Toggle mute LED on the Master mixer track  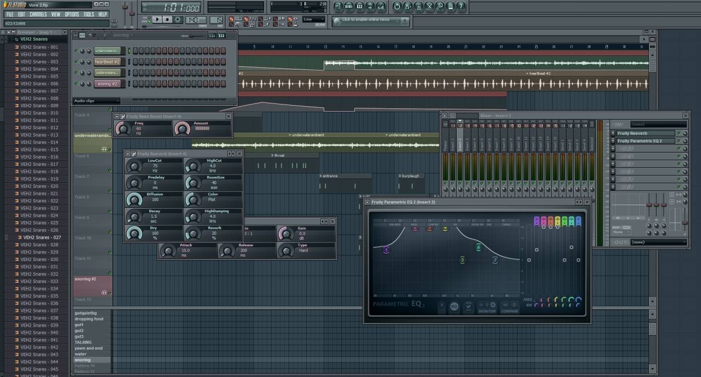point(445,183)
